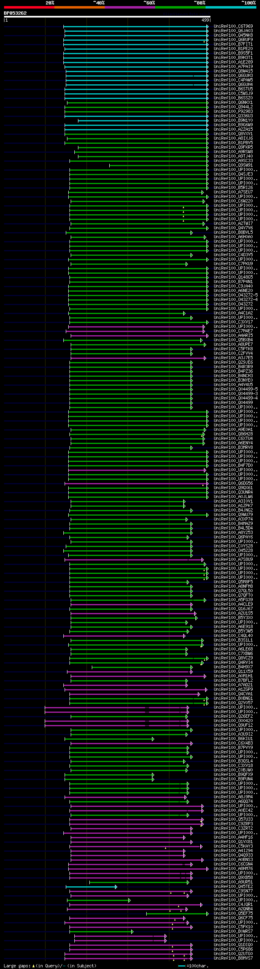Click the orange ~40% identity legend segment

80,7
